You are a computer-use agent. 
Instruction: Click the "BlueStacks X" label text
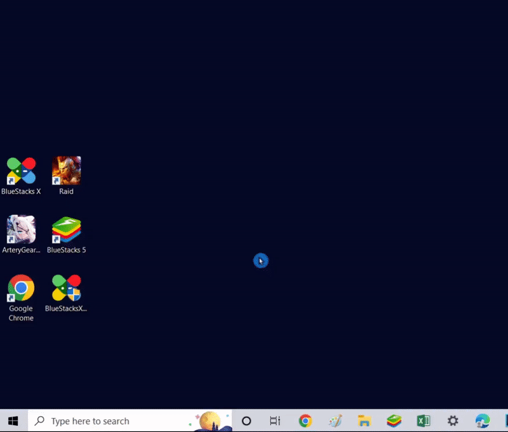tap(21, 191)
